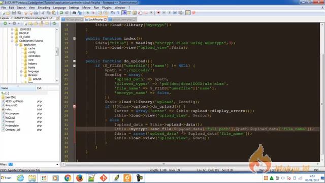
Task: Select the controllers folder in tree
Action: click(x=34, y=56)
